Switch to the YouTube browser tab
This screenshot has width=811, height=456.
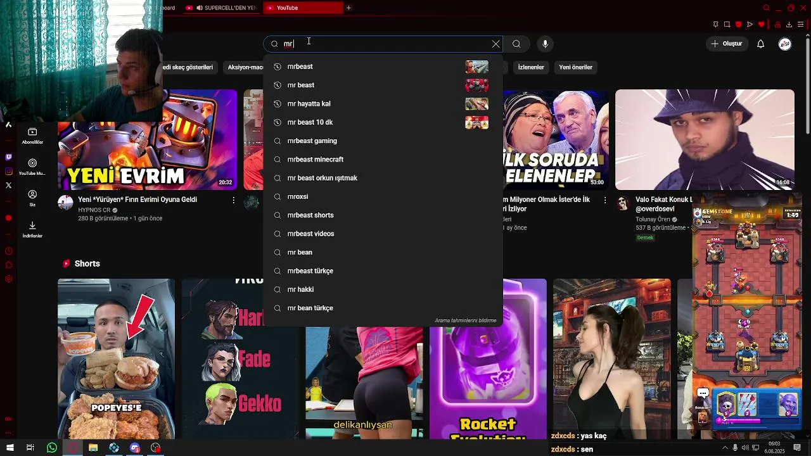(303, 8)
